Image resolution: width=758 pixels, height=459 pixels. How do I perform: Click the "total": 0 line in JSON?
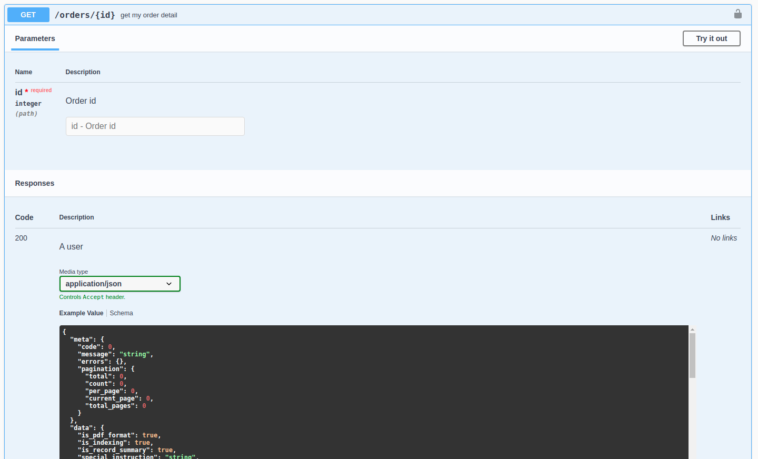coord(106,376)
